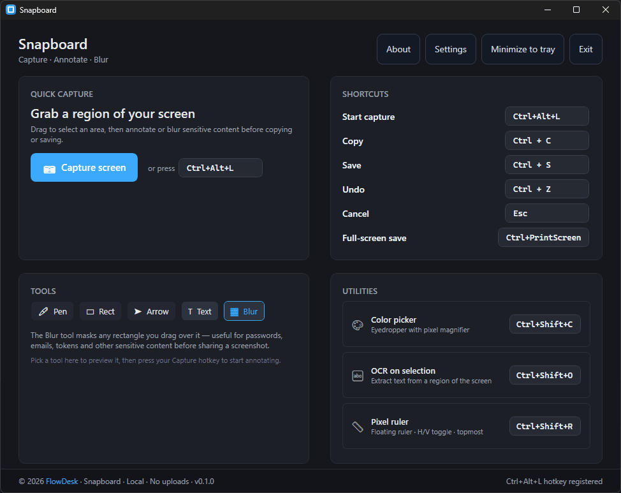This screenshot has width=621, height=493.
Task: Select the Rect tool
Action: (x=100, y=311)
